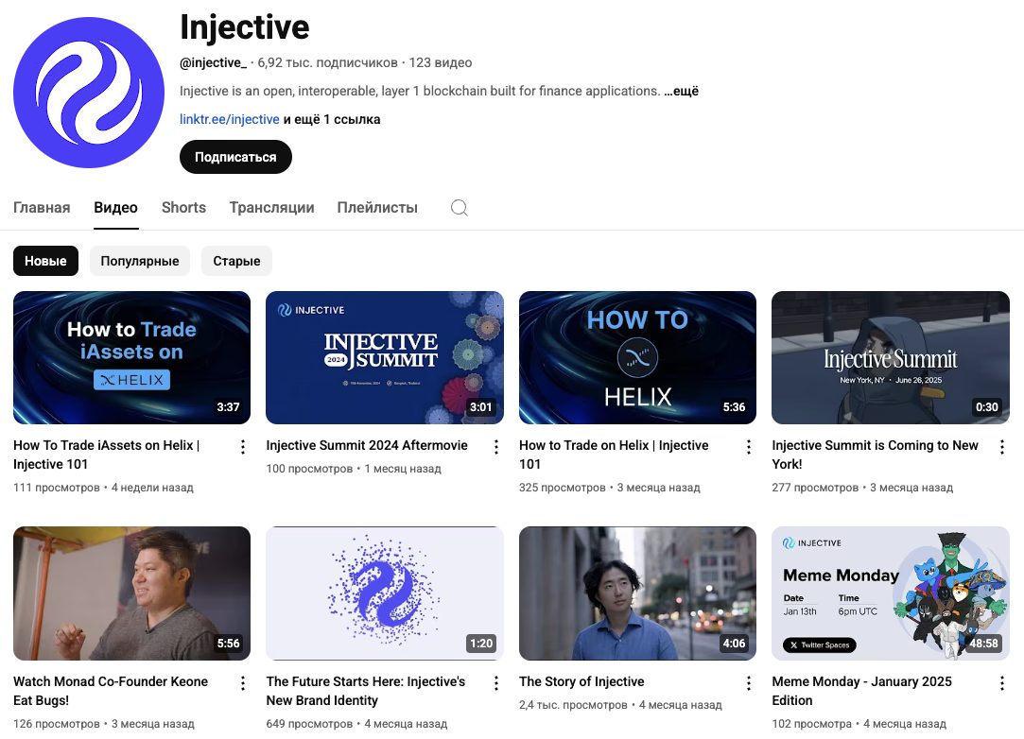
Task: Open options menu for Summit Coming to New York
Action: coord(1002,447)
